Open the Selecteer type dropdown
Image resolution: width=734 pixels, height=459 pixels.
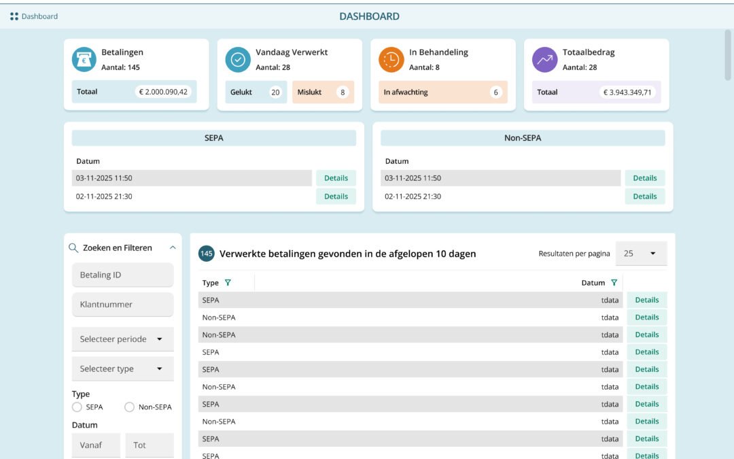[x=122, y=368]
